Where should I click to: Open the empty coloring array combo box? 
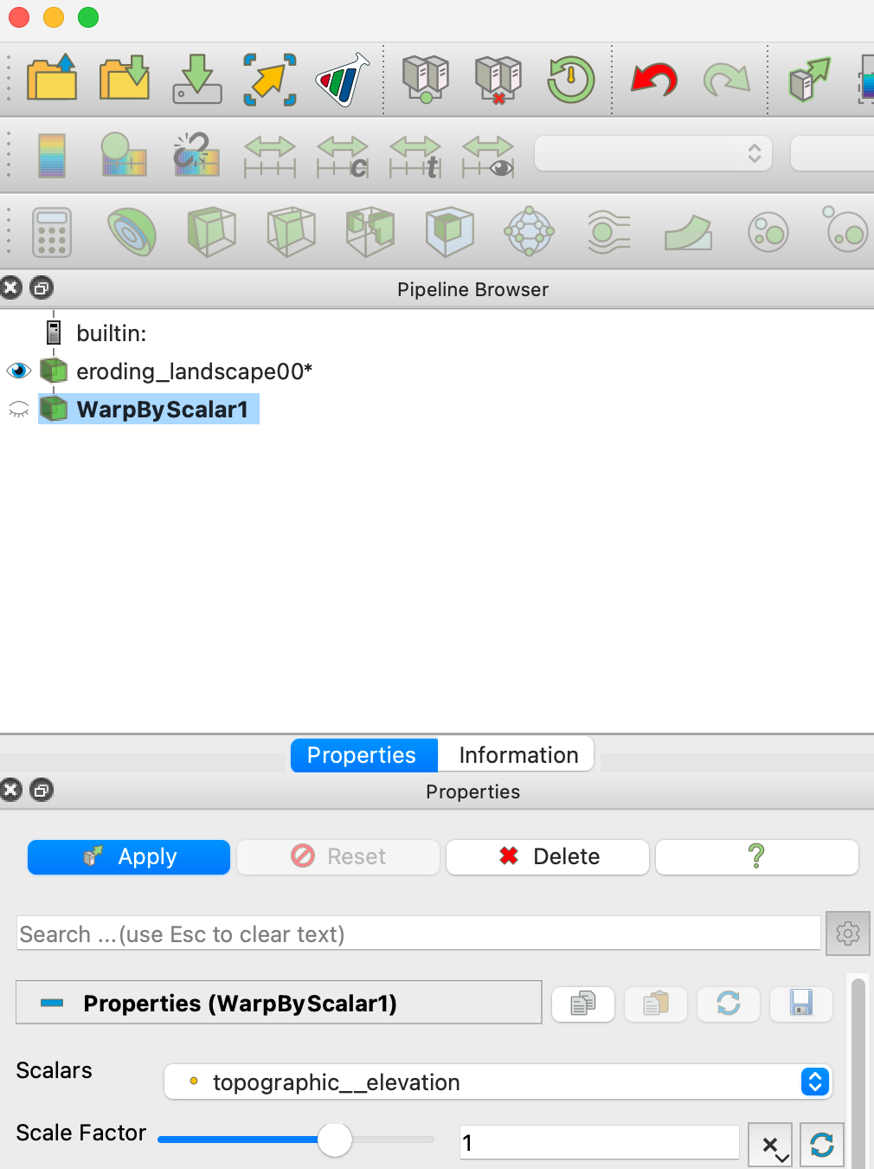(x=653, y=154)
